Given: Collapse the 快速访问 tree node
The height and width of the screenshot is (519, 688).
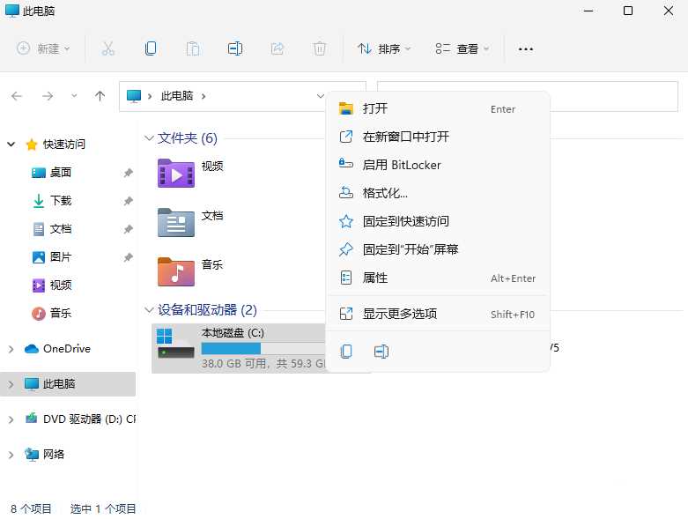Looking at the screenshot, I should click(11, 144).
